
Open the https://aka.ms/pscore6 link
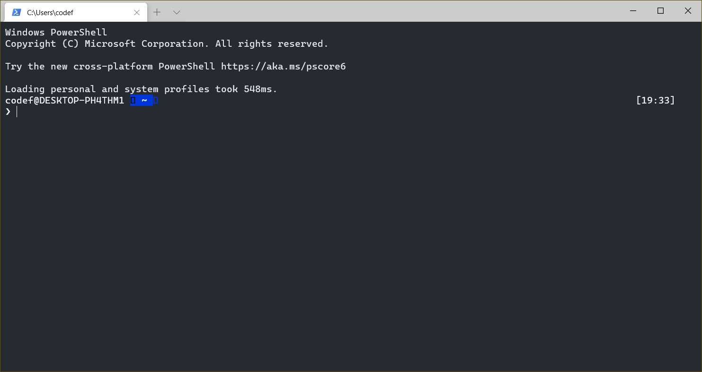pos(283,67)
